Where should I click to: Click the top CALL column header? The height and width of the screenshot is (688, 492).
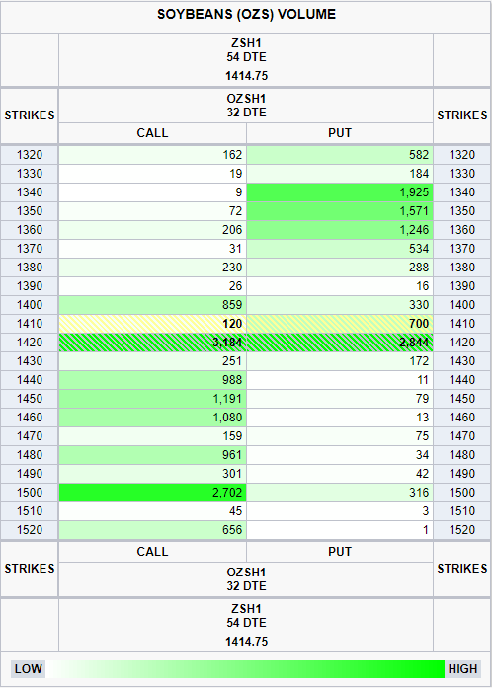pos(152,133)
